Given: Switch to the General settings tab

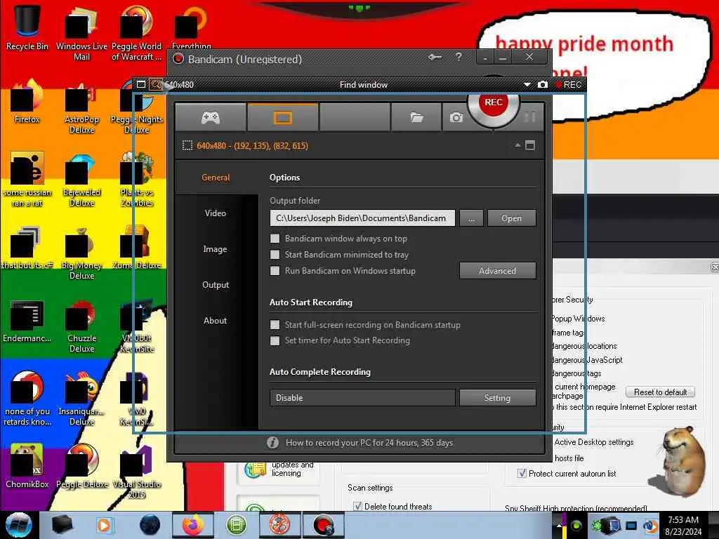Looking at the screenshot, I should [216, 178].
